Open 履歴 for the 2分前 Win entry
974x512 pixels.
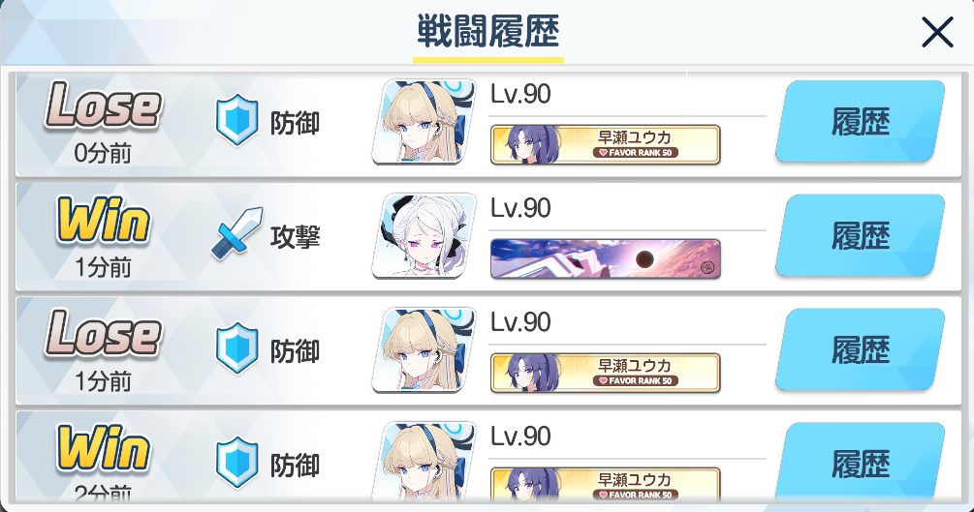click(861, 463)
